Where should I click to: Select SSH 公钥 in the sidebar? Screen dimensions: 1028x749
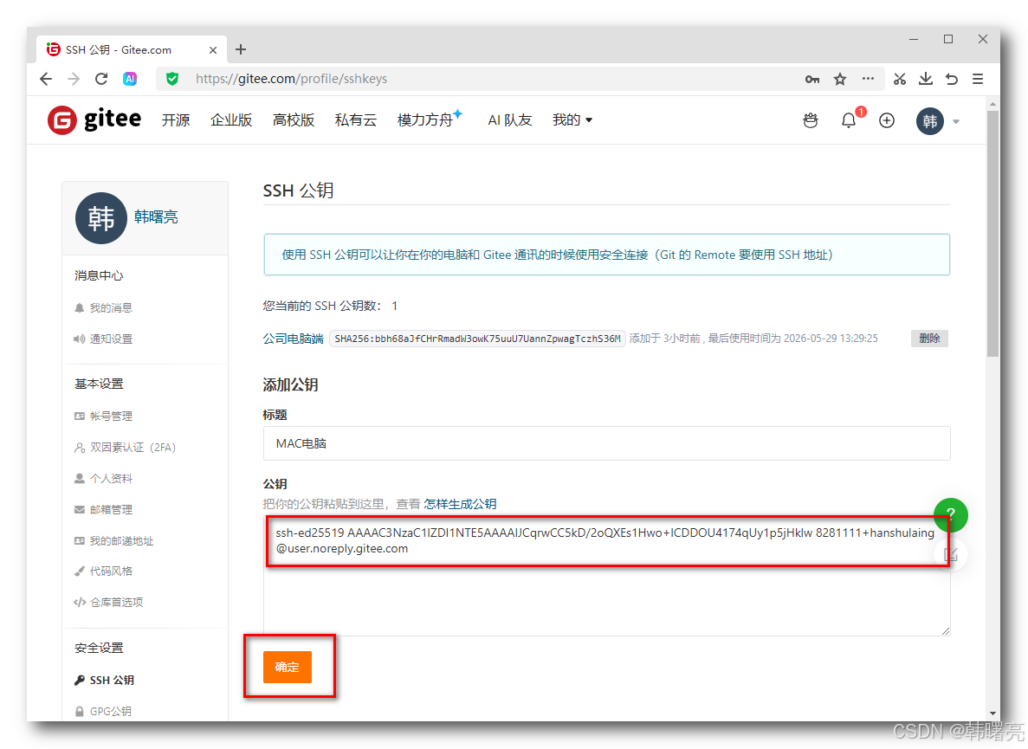pos(112,681)
